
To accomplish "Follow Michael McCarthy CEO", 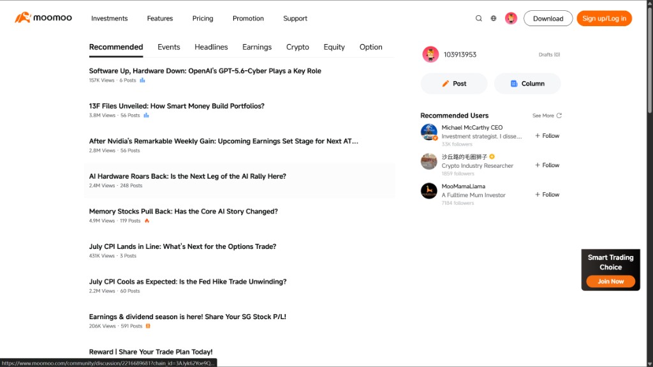I will click(547, 135).
